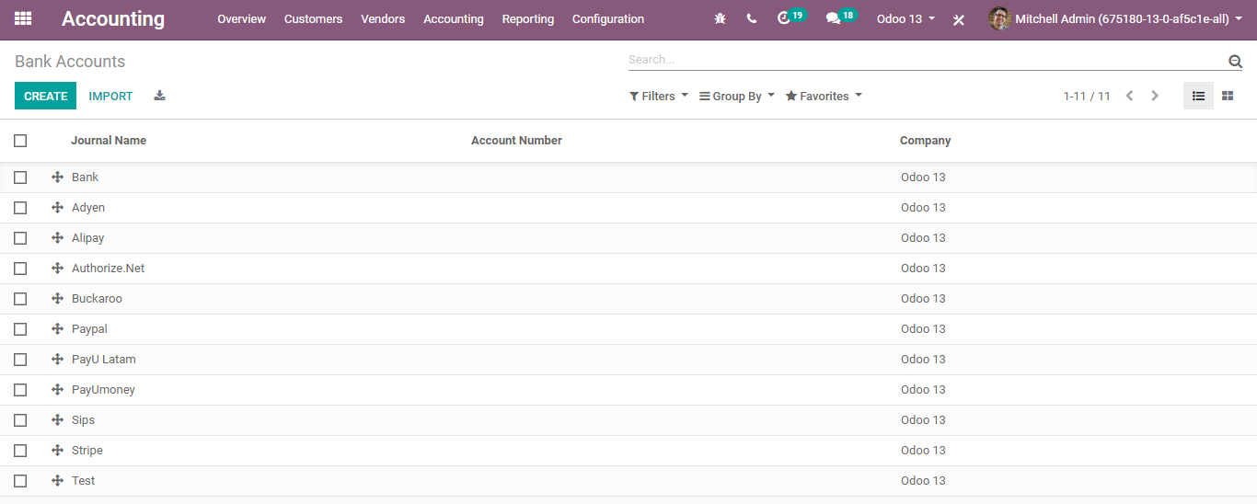Viewport: 1257px width, 504px height.
Task: Click drag handle of Test row
Action: click(x=57, y=480)
